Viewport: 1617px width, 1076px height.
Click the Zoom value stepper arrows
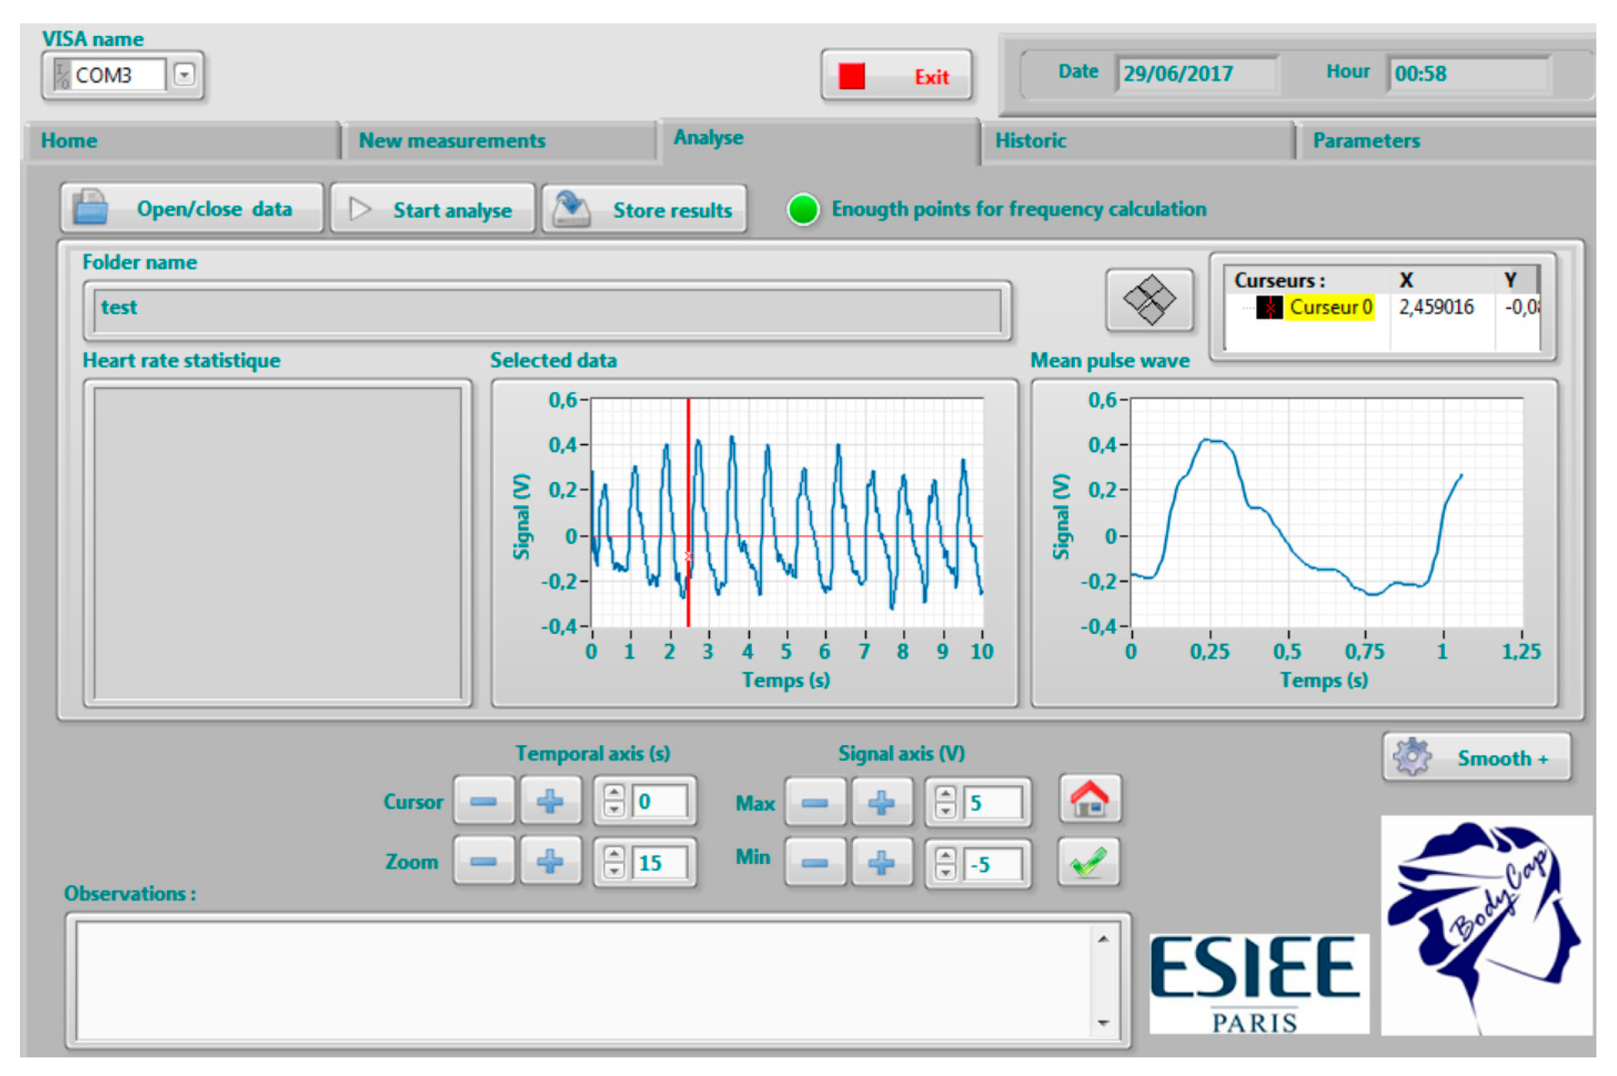click(x=614, y=862)
